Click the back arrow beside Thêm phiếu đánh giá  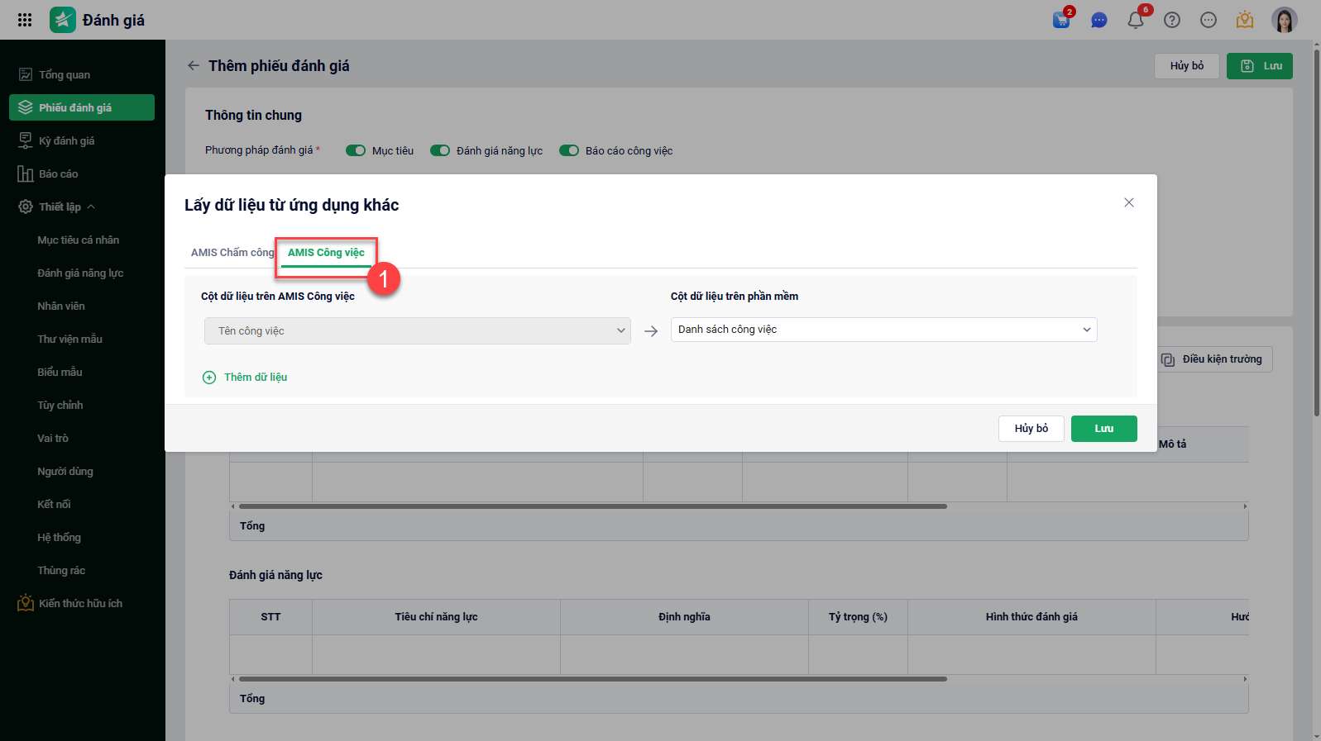pyautogui.click(x=194, y=65)
